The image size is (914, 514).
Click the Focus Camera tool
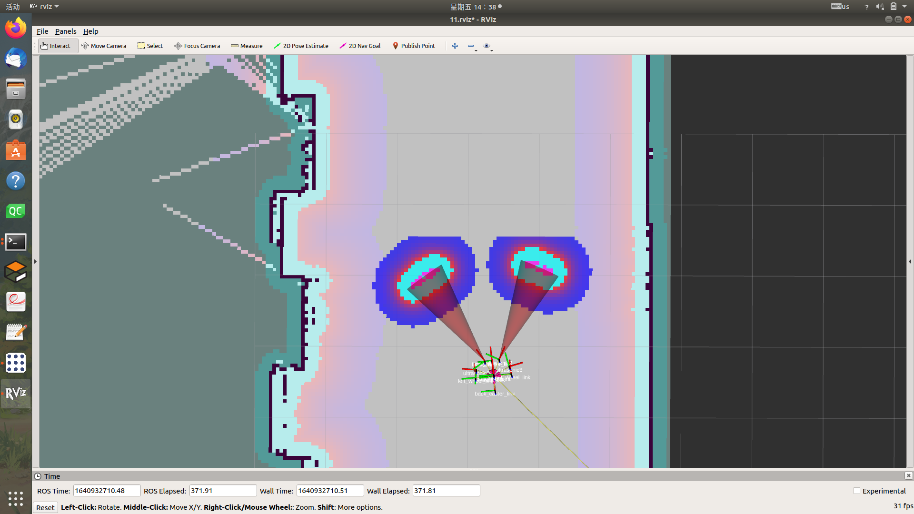click(197, 46)
